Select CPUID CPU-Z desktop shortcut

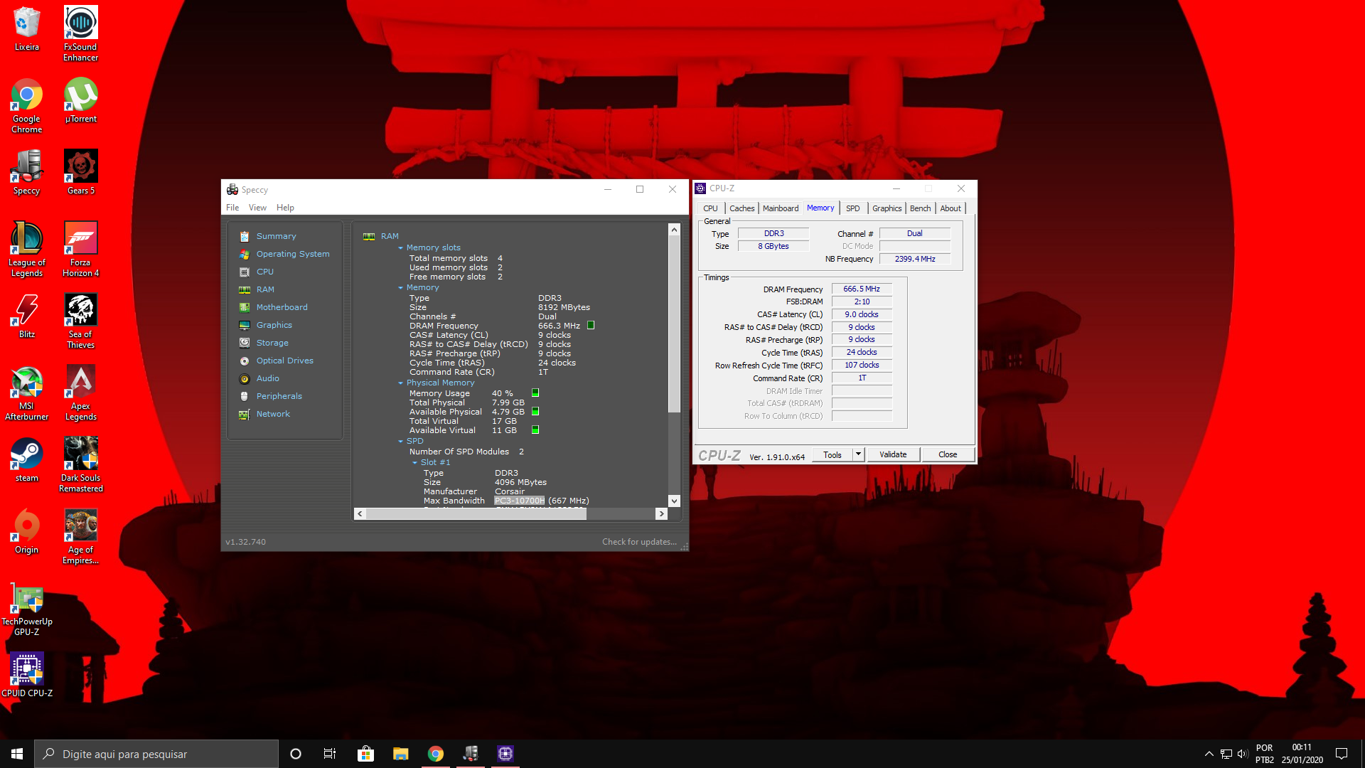[x=27, y=675]
